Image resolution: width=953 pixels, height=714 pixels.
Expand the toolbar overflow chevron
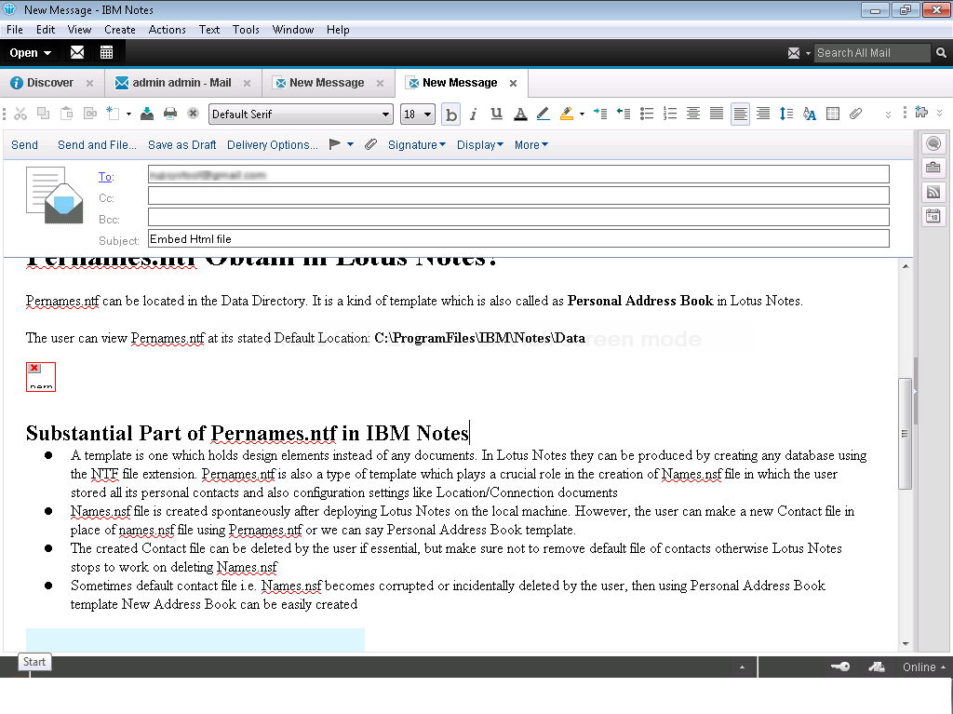coord(888,115)
